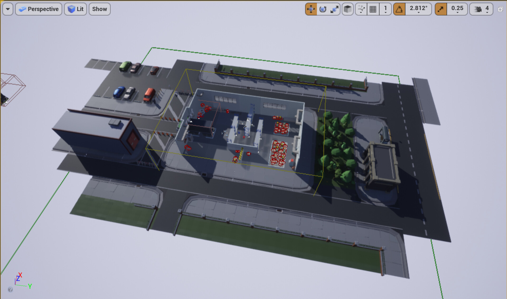Toggle world/local transform space cube icon
This screenshot has height=299, width=507.
[x=348, y=9]
